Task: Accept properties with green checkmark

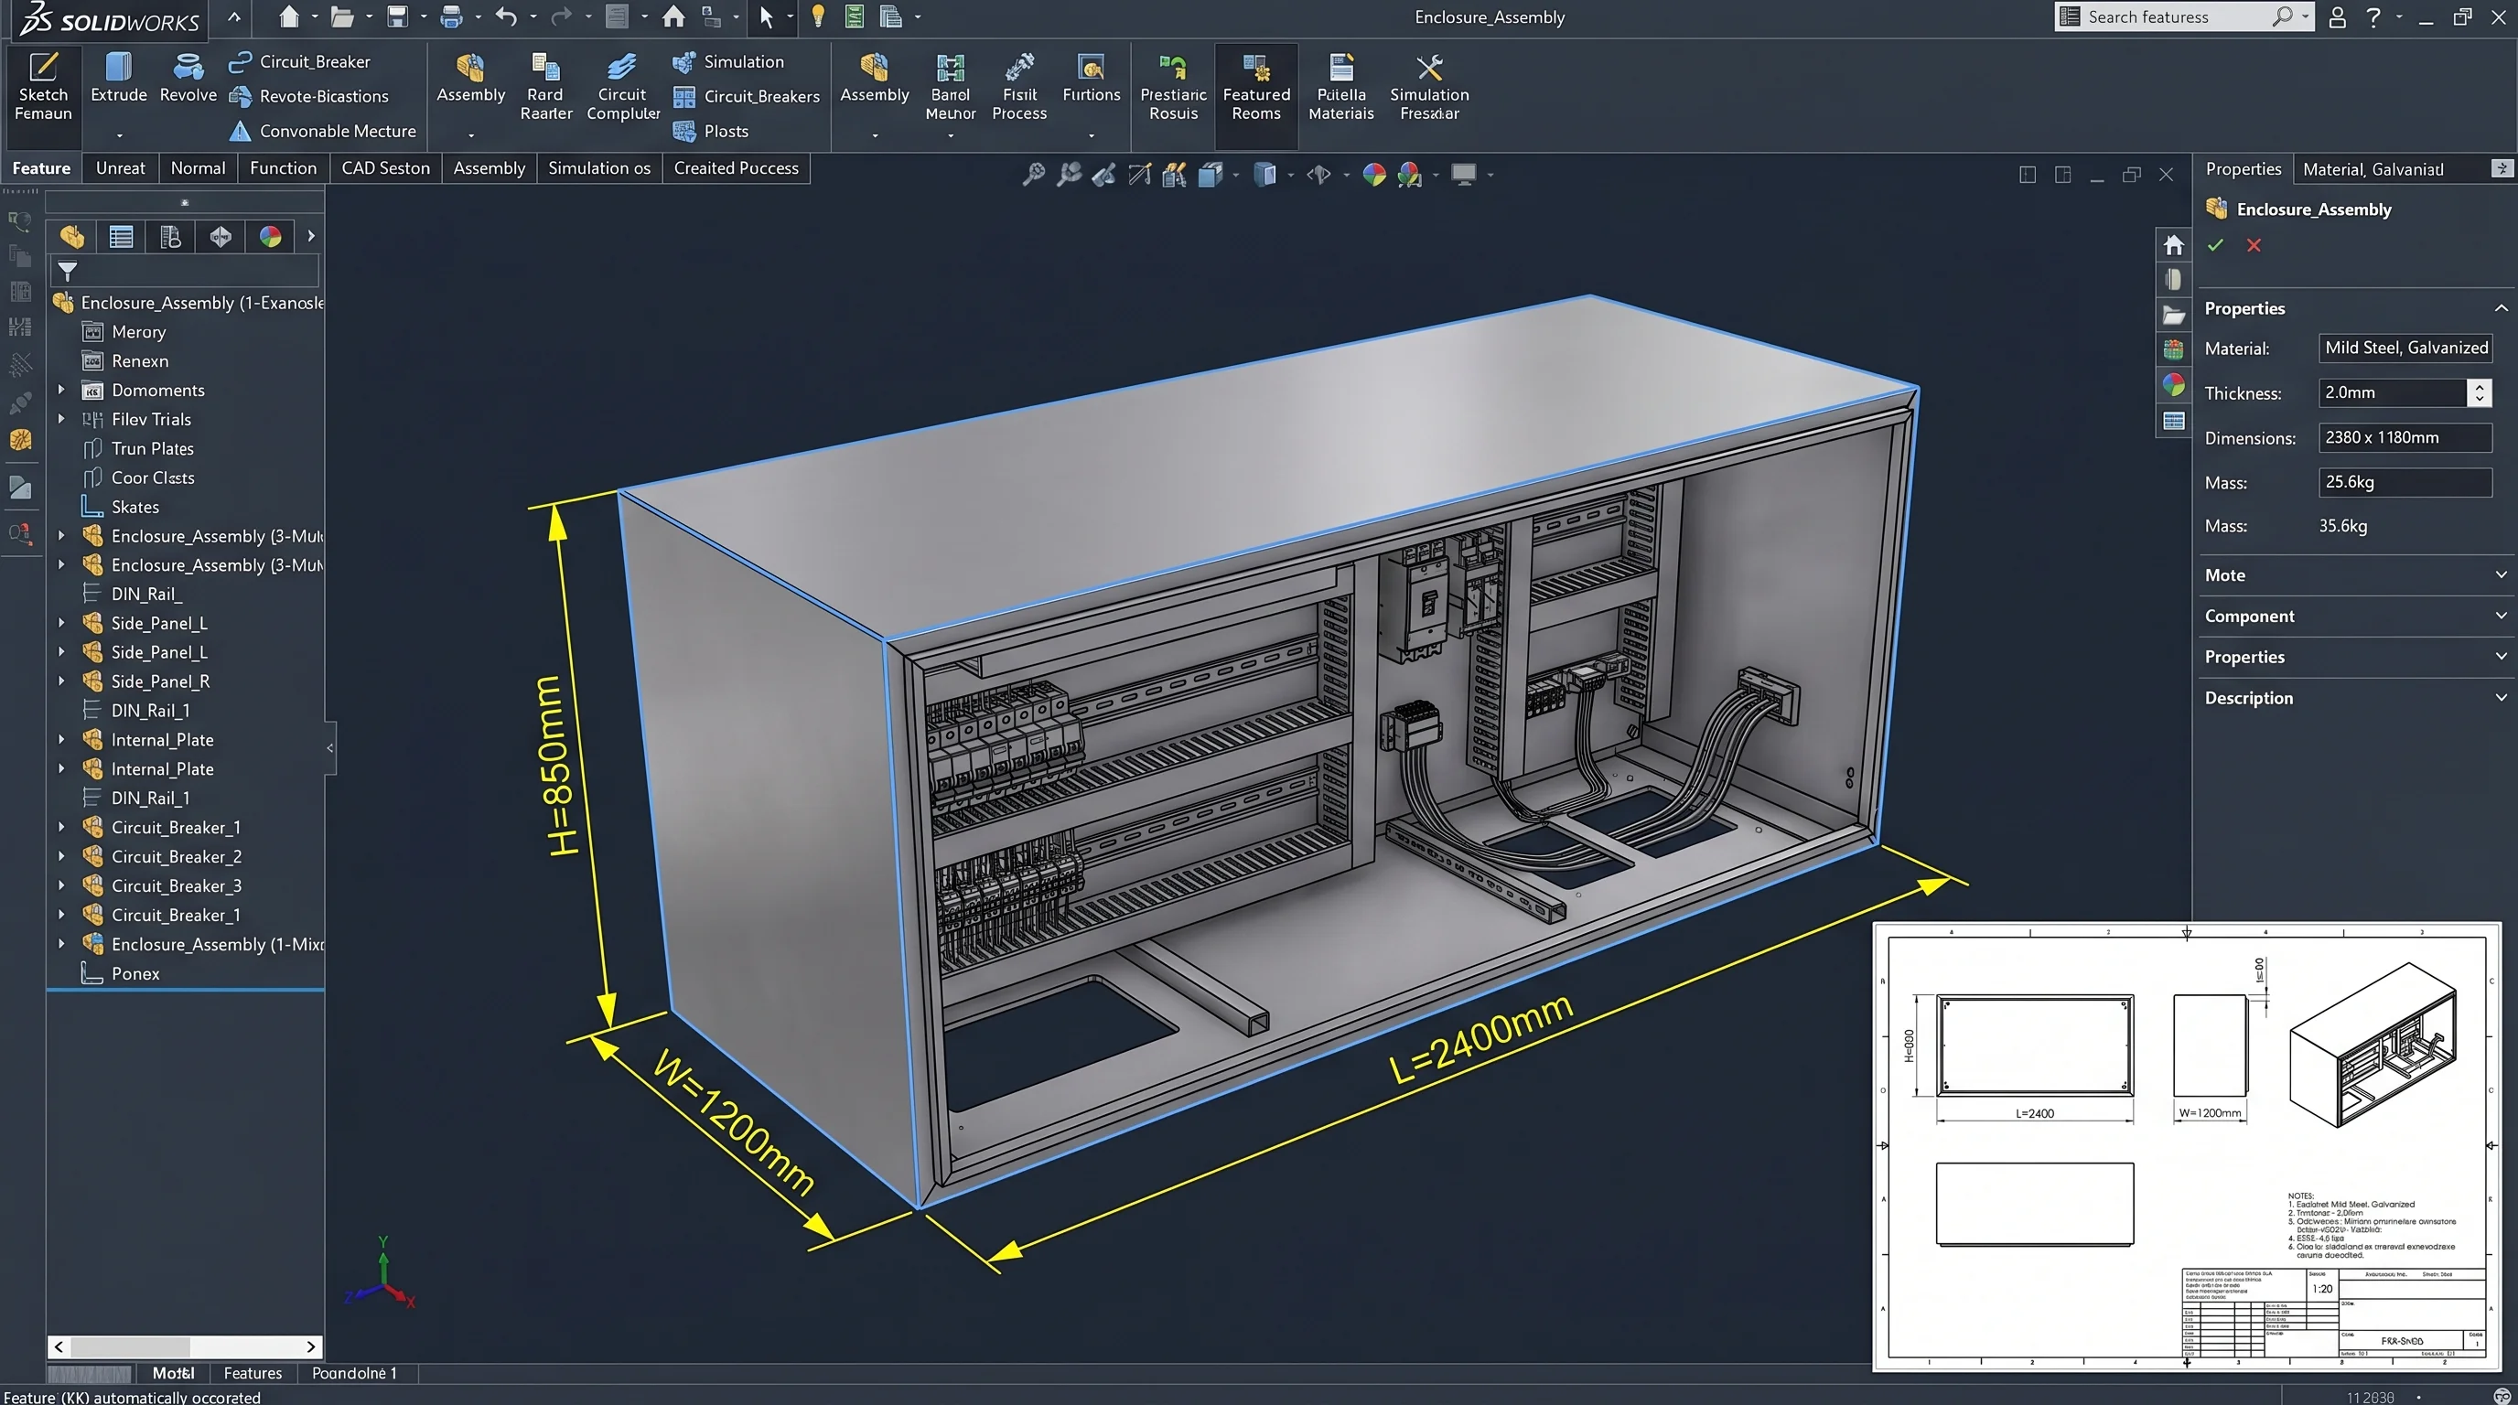Action: [2215, 245]
